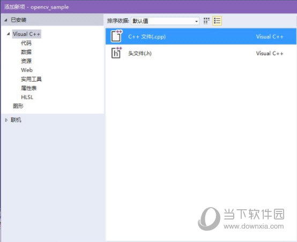Choose the C++ 文件(.cpp) template row

(201, 36)
